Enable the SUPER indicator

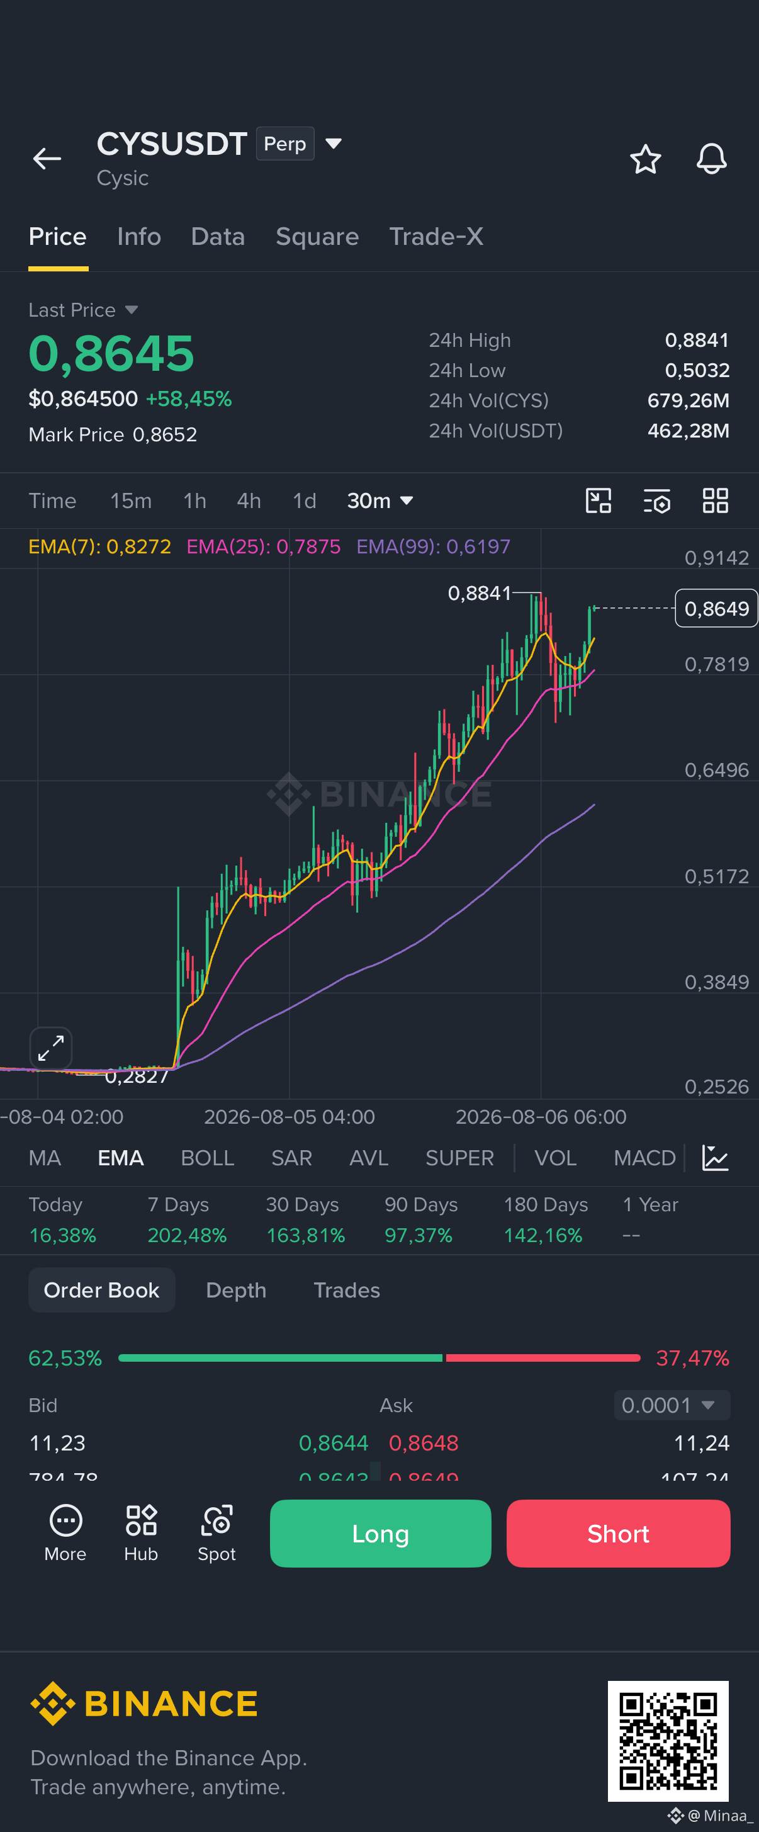click(x=459, y=1158)
